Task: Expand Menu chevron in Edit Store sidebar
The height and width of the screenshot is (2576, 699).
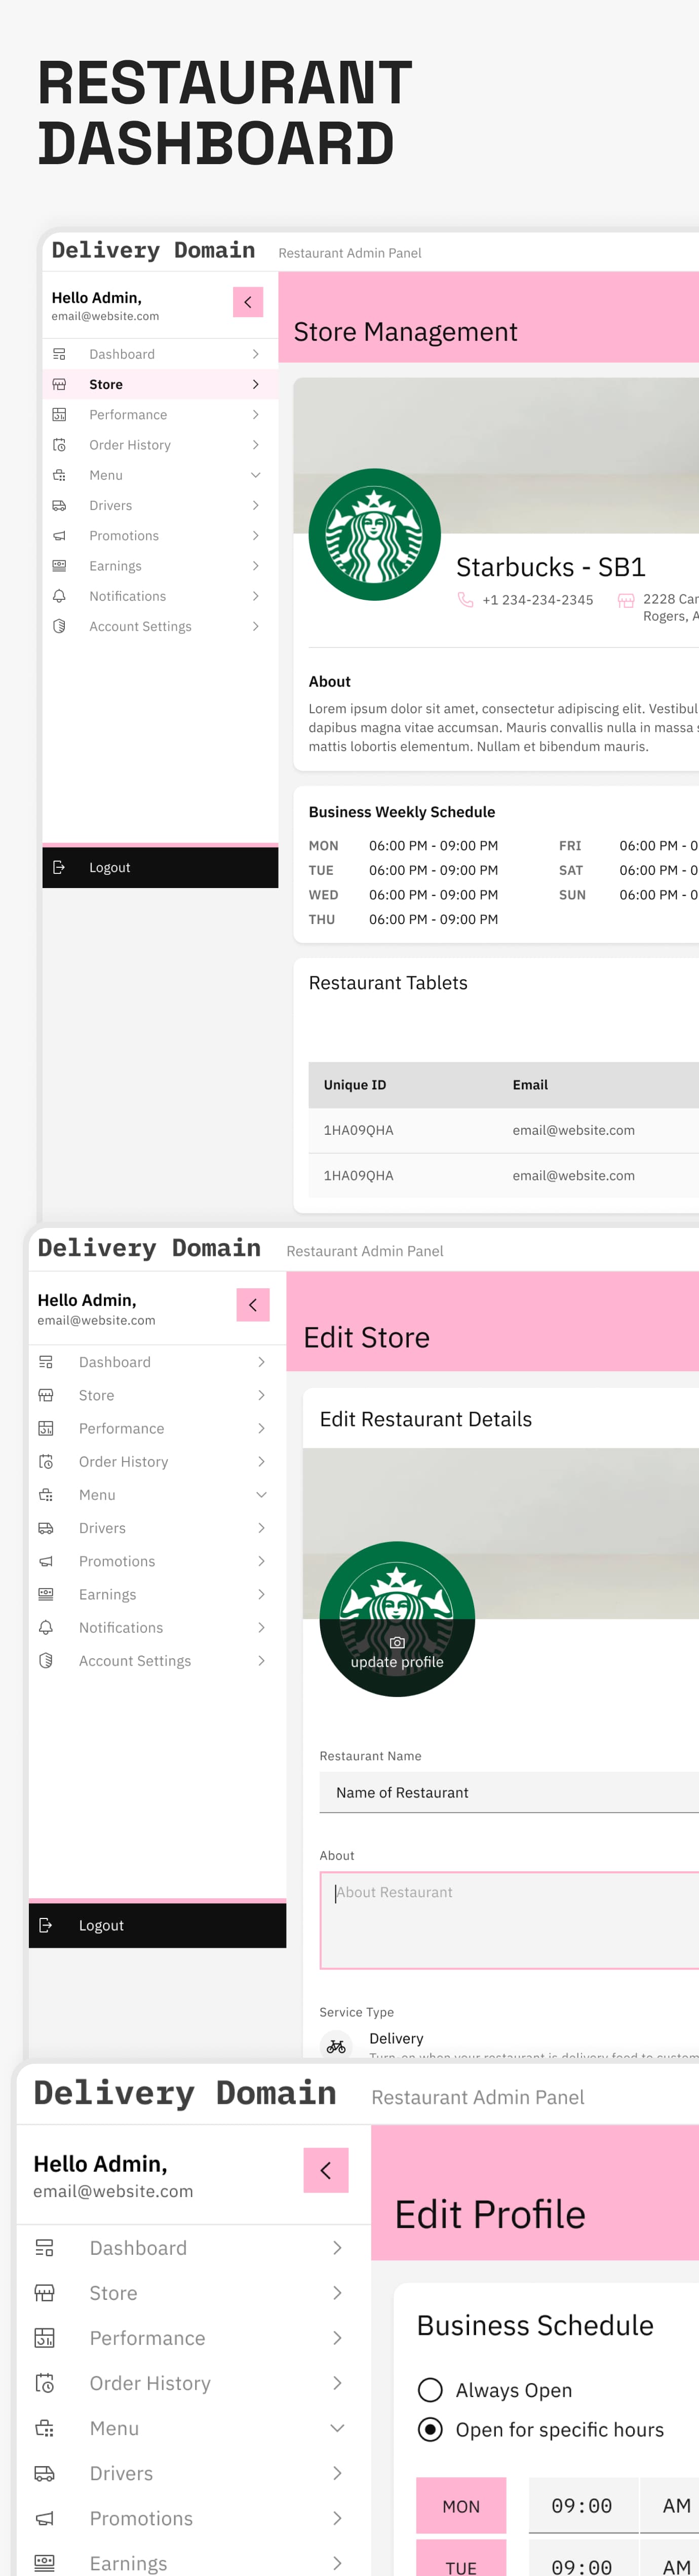Action: point(261,1494)
